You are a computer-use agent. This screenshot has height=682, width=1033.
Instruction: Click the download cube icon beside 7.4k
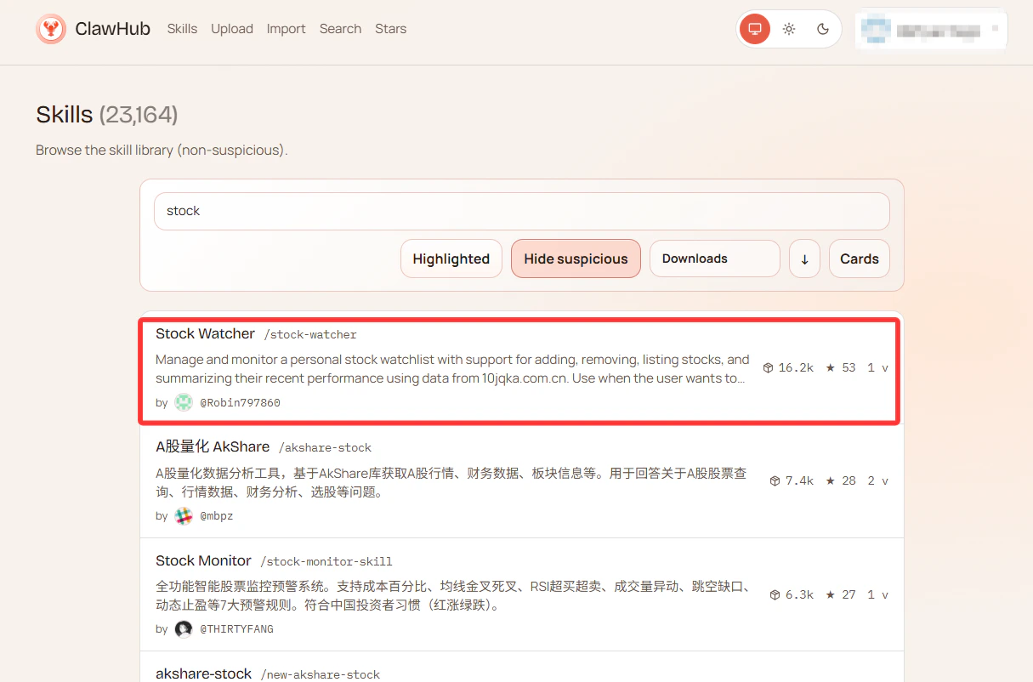775,481
